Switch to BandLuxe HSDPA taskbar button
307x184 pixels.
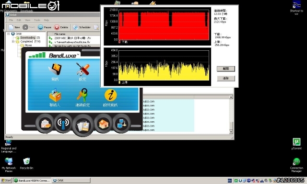(32, 180)
